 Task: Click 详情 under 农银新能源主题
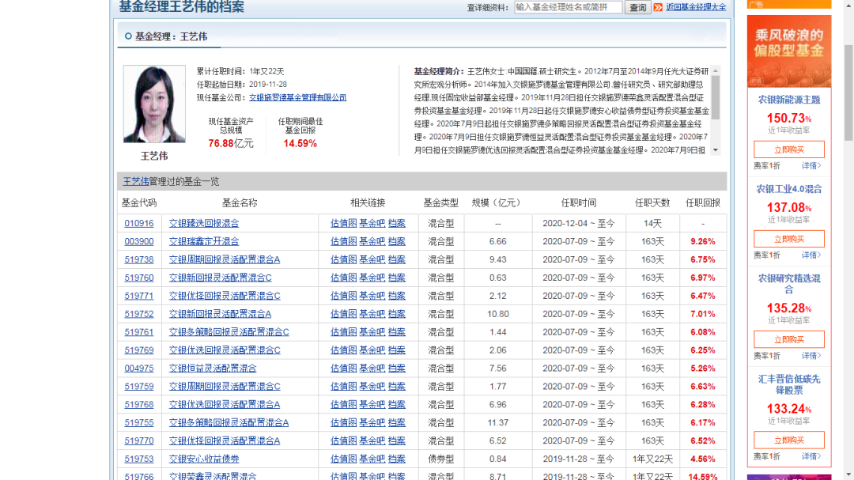tap(811, 165)
